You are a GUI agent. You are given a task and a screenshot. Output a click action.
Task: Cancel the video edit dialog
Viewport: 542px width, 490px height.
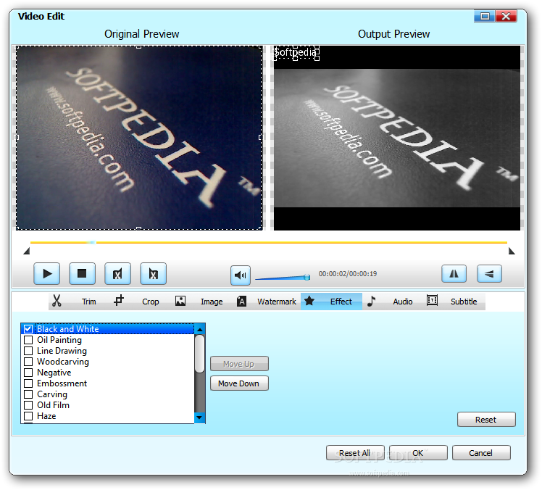click(481, 453)
